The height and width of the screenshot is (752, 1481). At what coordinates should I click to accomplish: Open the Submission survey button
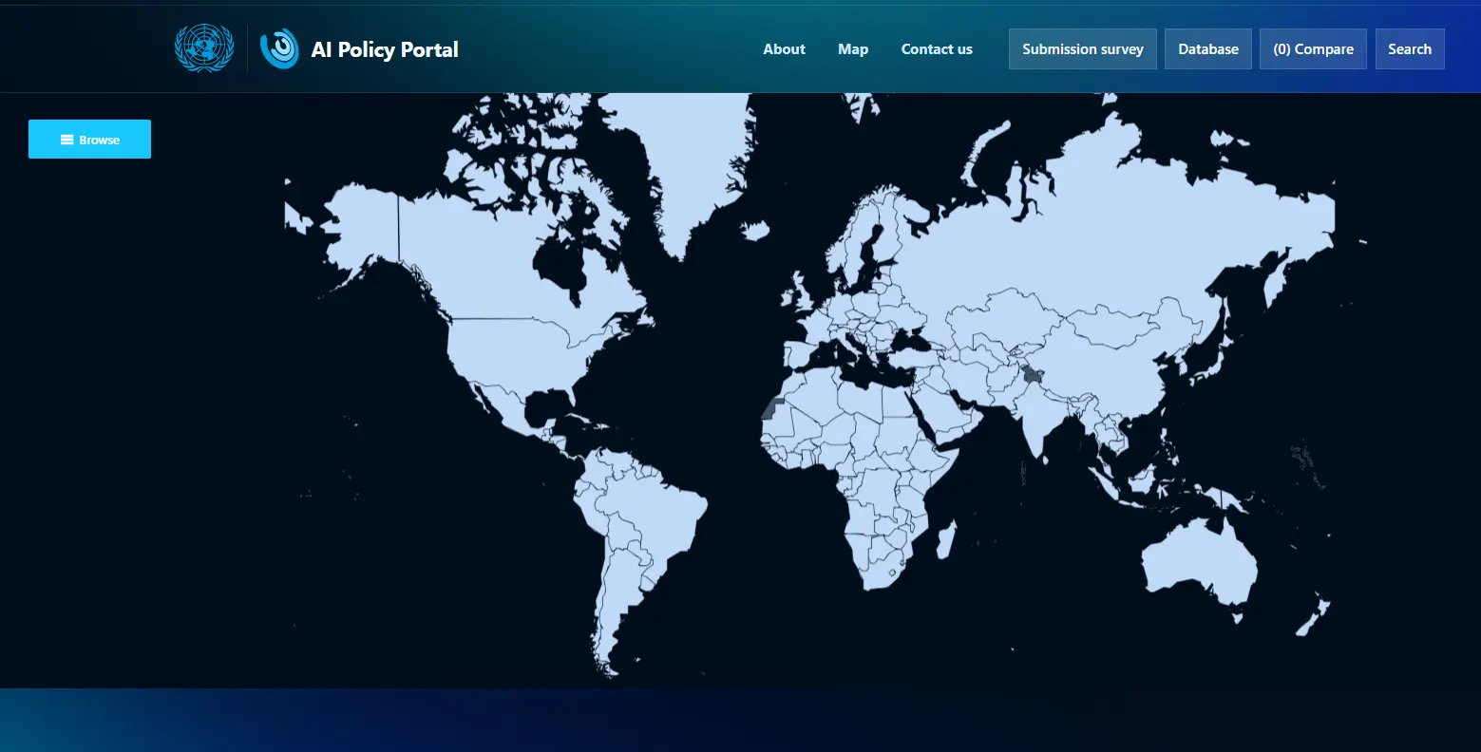pyautogui.click(x=1082, y=49)
